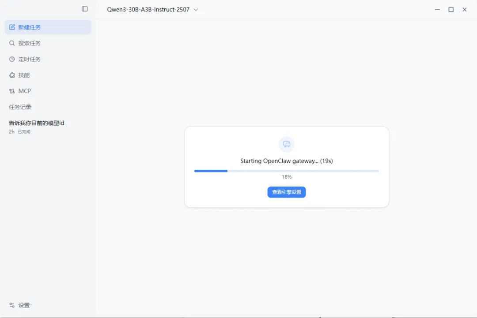This screenshot has width=477, height=318.
Task: Click the 2h 已完成 status text
Action: (19, 131)
